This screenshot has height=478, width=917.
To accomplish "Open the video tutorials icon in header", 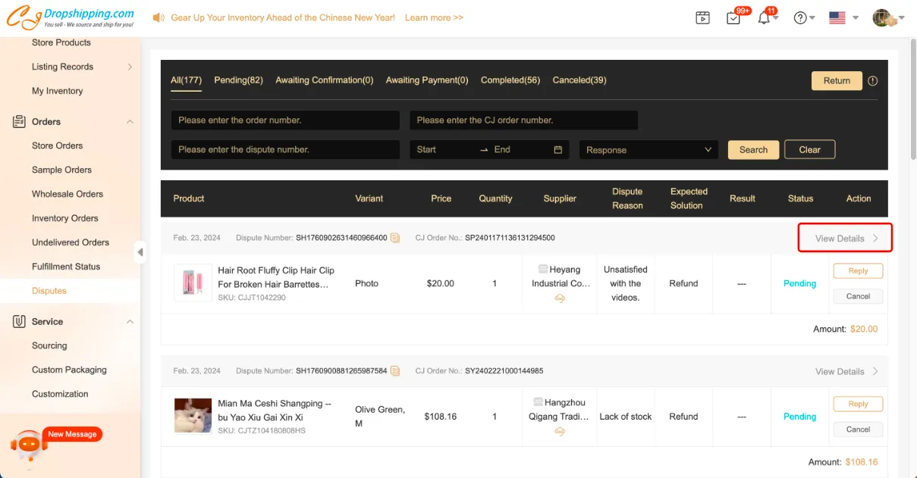I will pyautogui.click(x=702, y=17).
